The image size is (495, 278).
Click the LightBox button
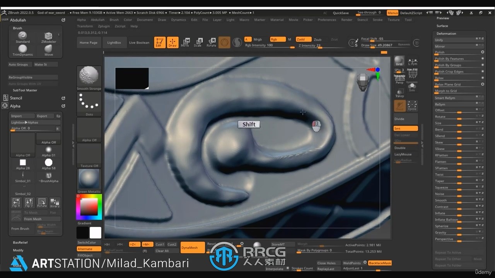tap(114, 42)
